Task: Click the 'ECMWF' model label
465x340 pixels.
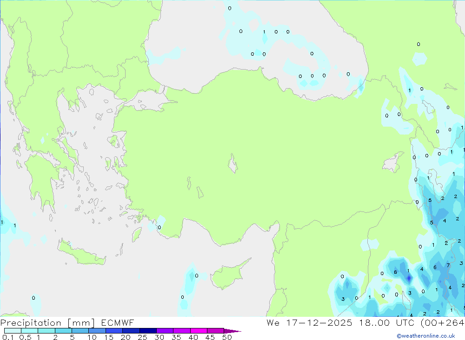Action: [118, 322]
